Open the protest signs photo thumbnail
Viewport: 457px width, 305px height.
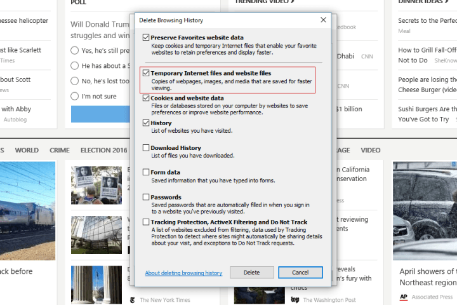coord(96,185)
